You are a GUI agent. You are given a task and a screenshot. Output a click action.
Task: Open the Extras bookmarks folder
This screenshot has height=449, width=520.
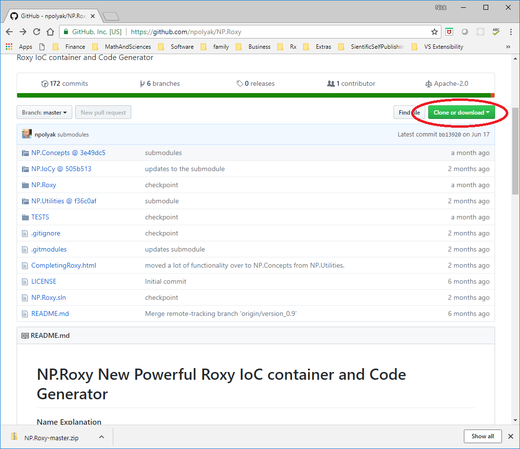click(x=317, y=47)
